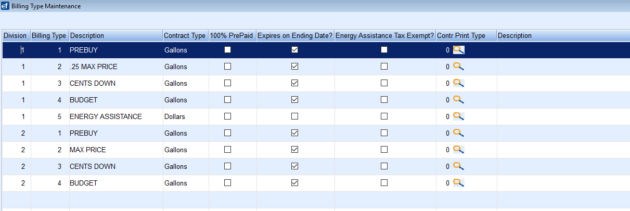630x211 pixels.
Task: Toggle Expires on Ending Date for Division 2 CENTS DOWN
Action: click(x=294, y=166)
